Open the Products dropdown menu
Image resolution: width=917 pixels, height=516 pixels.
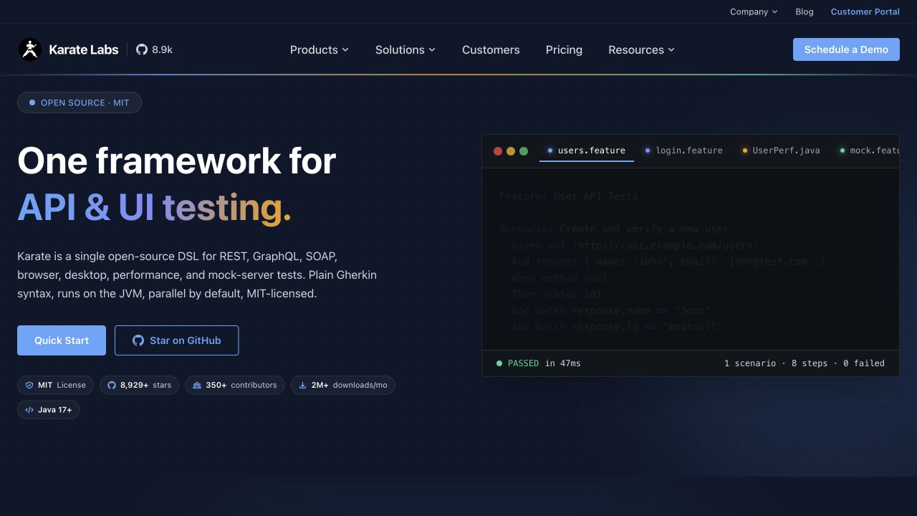(x=320, y=49)
